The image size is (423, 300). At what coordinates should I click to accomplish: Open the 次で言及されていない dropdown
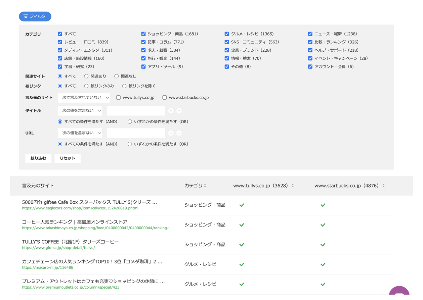click(x=84, y=98)
